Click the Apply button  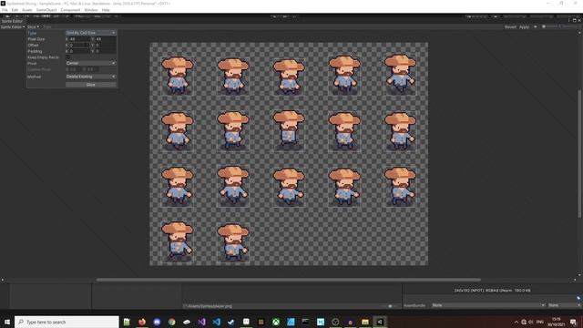pyautogui.click(x=525, y=26)
